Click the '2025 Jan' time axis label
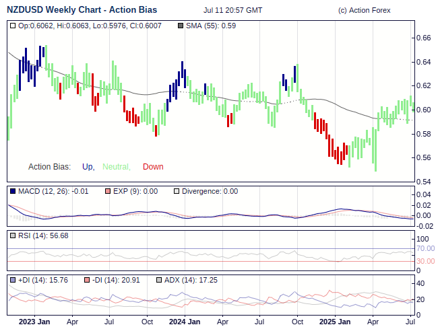This screenshot has width=438, height=329. click(x=334, y=322)
